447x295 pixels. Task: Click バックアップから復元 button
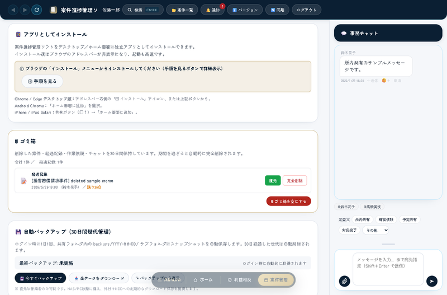pos(158,278)
